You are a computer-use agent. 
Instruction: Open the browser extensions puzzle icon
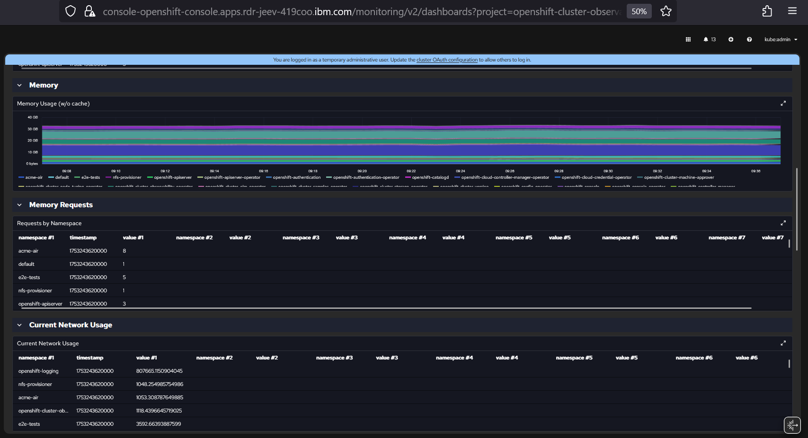click(767, 11)
